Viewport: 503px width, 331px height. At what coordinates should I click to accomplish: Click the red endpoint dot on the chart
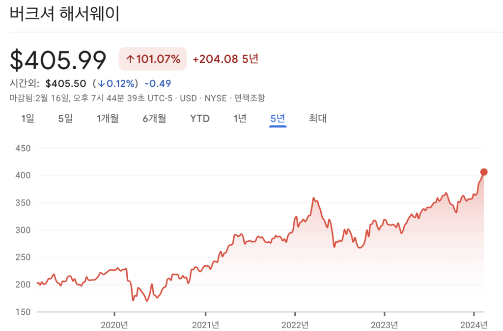[484, 172]
